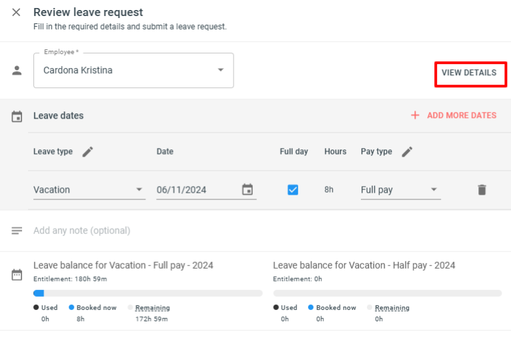Open calendar picker for leave date
The image size is (511, 346).
[x=247, y=189]
